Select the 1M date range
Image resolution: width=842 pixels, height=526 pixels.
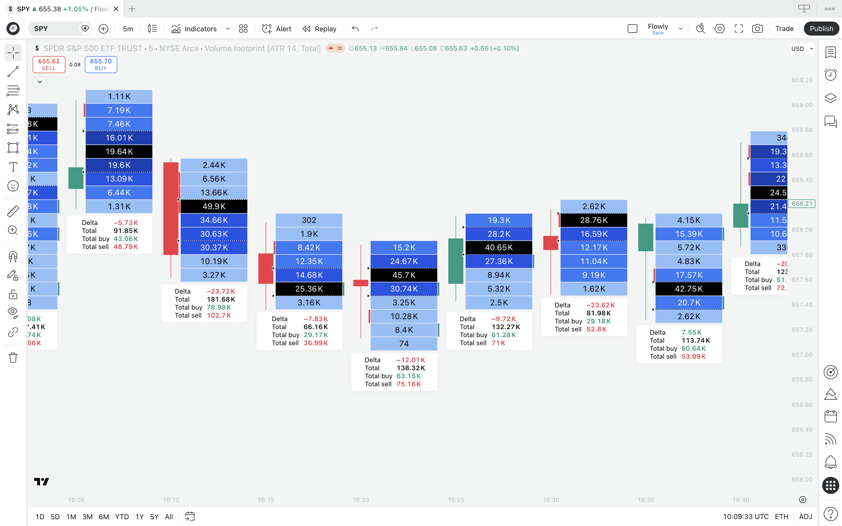pos(71,516)
